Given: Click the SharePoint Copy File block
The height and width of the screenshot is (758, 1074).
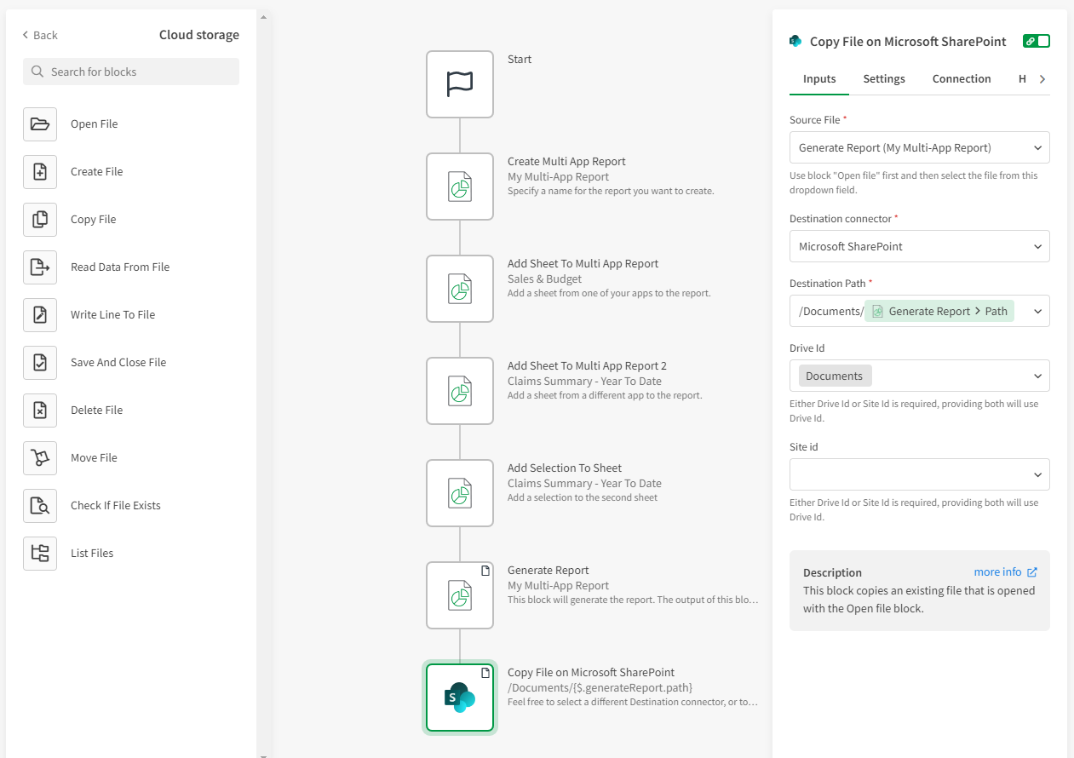Looking at the screenshot, I should 460,698.
